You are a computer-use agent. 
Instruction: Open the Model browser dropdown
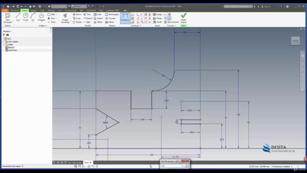tap(7, 31)
